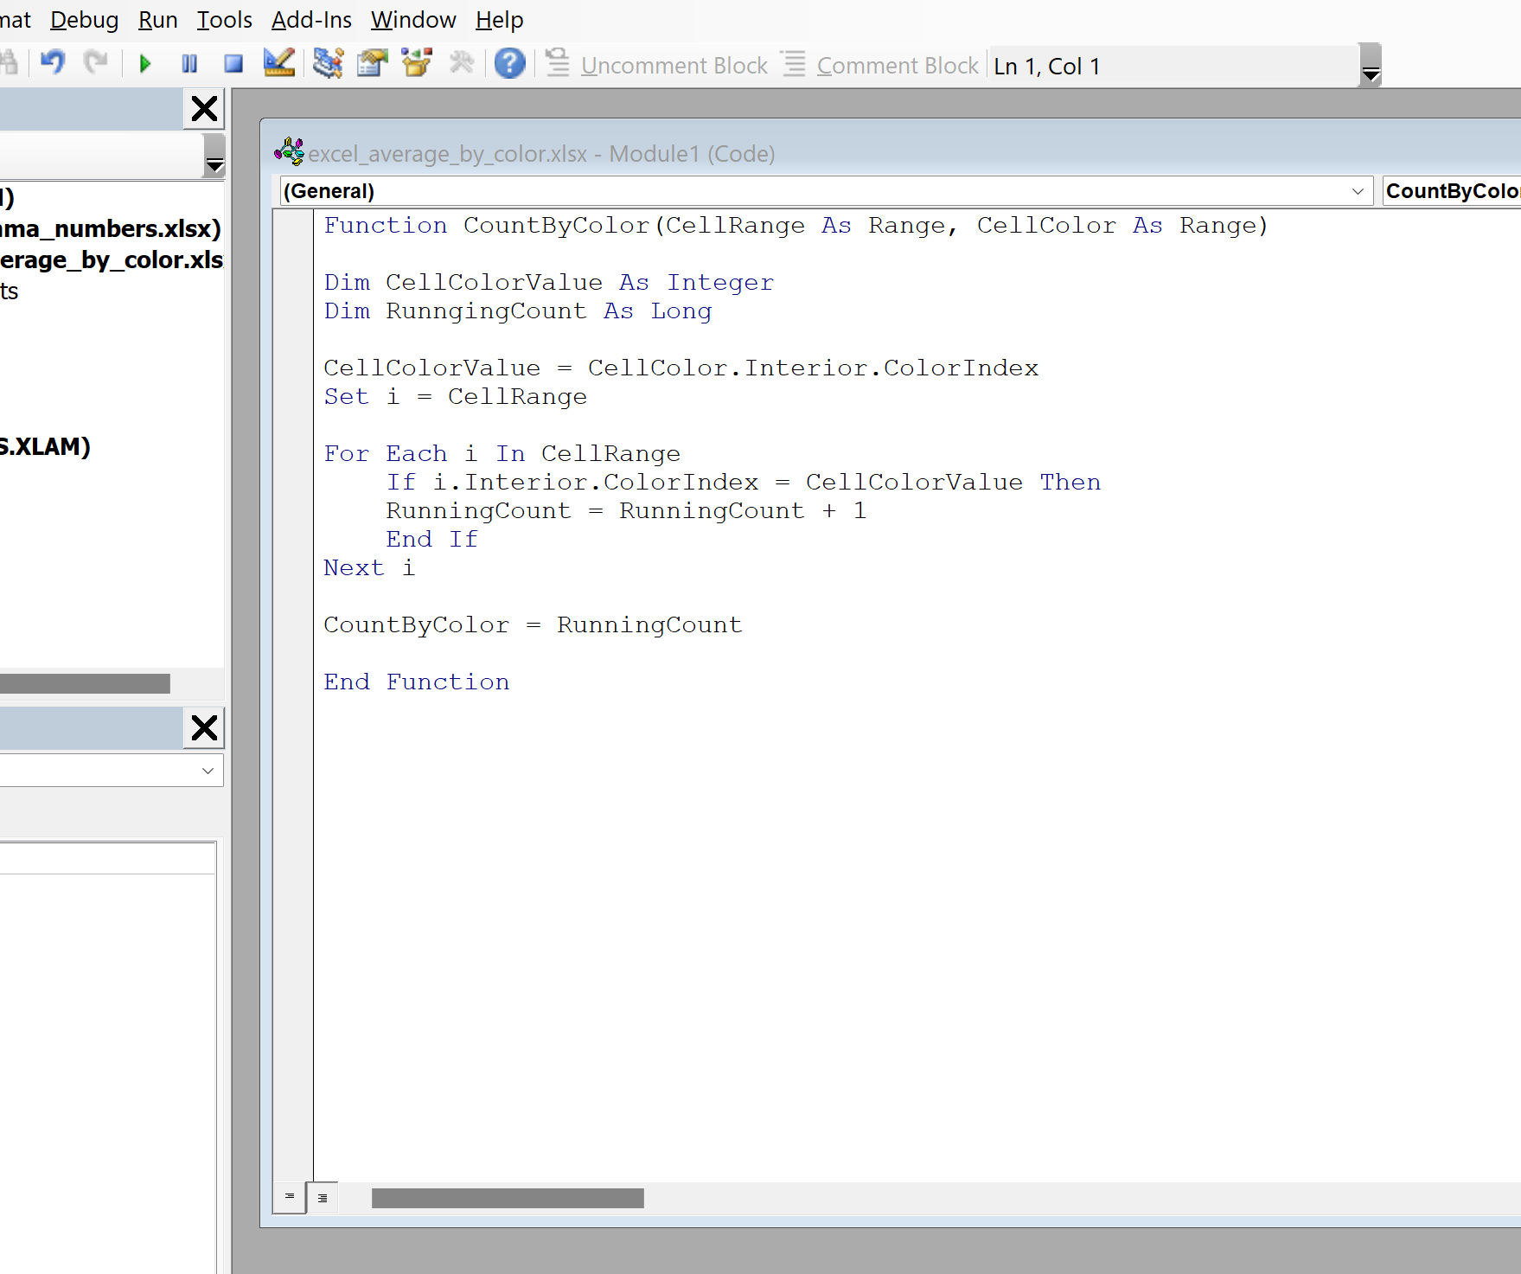Click Uncomment Block button

coord(657,65)
